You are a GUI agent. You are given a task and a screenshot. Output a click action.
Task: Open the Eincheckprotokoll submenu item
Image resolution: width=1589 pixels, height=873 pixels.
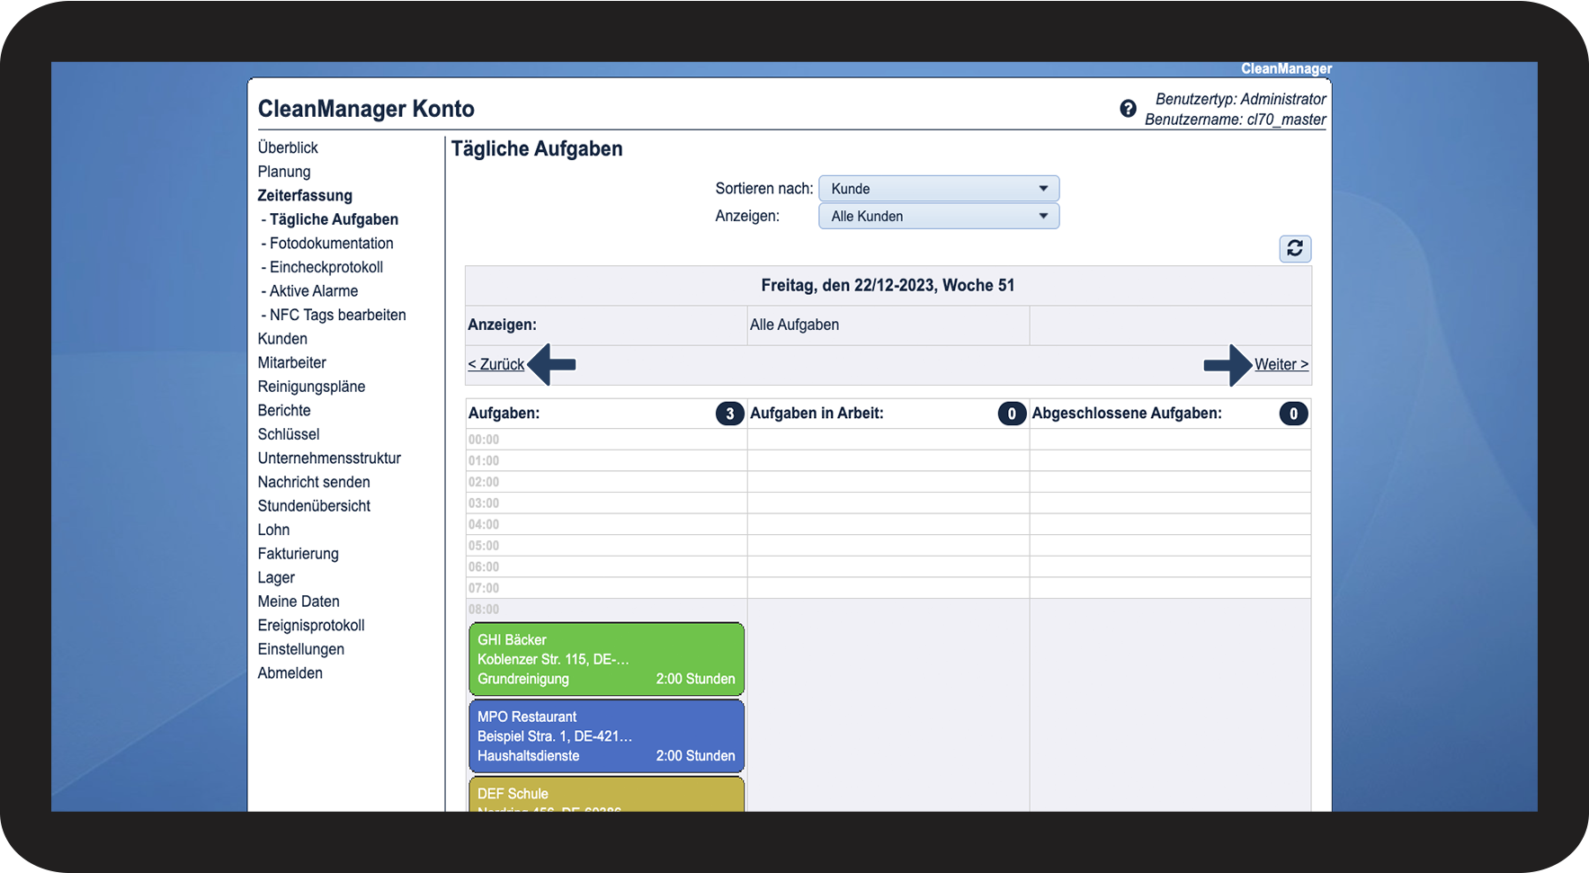coord(326,267)
